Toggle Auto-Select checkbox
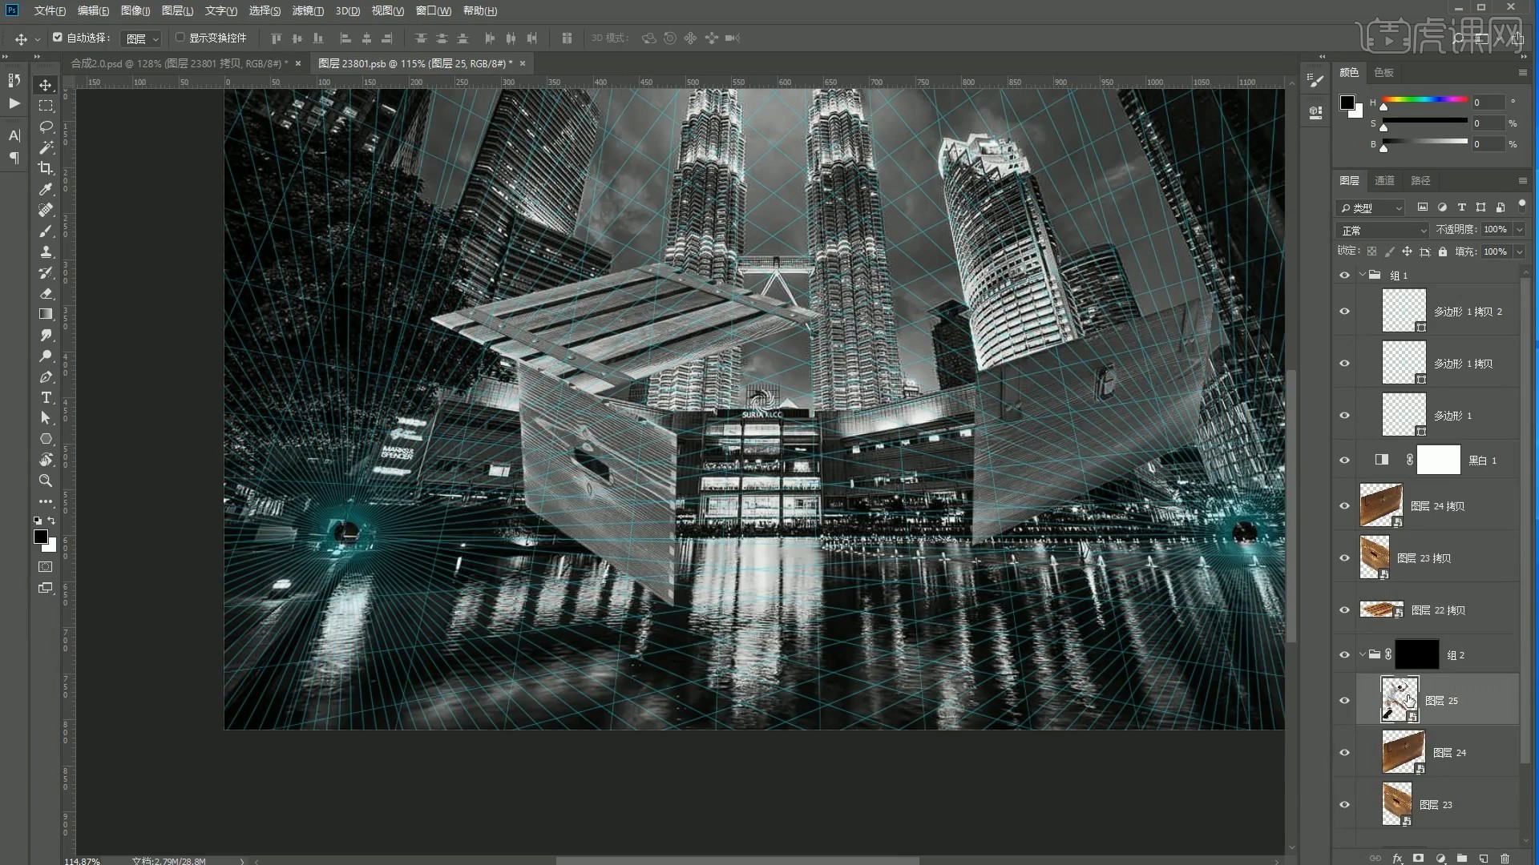 pyautogui.click(x=58, y=37)
